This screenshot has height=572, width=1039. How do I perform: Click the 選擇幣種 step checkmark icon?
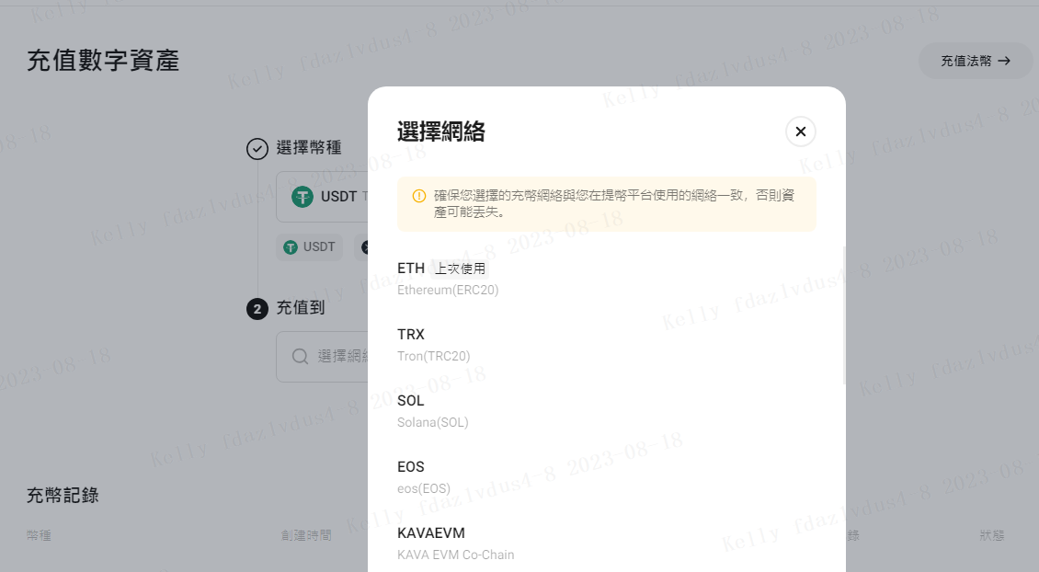click(x=257, y=148)
